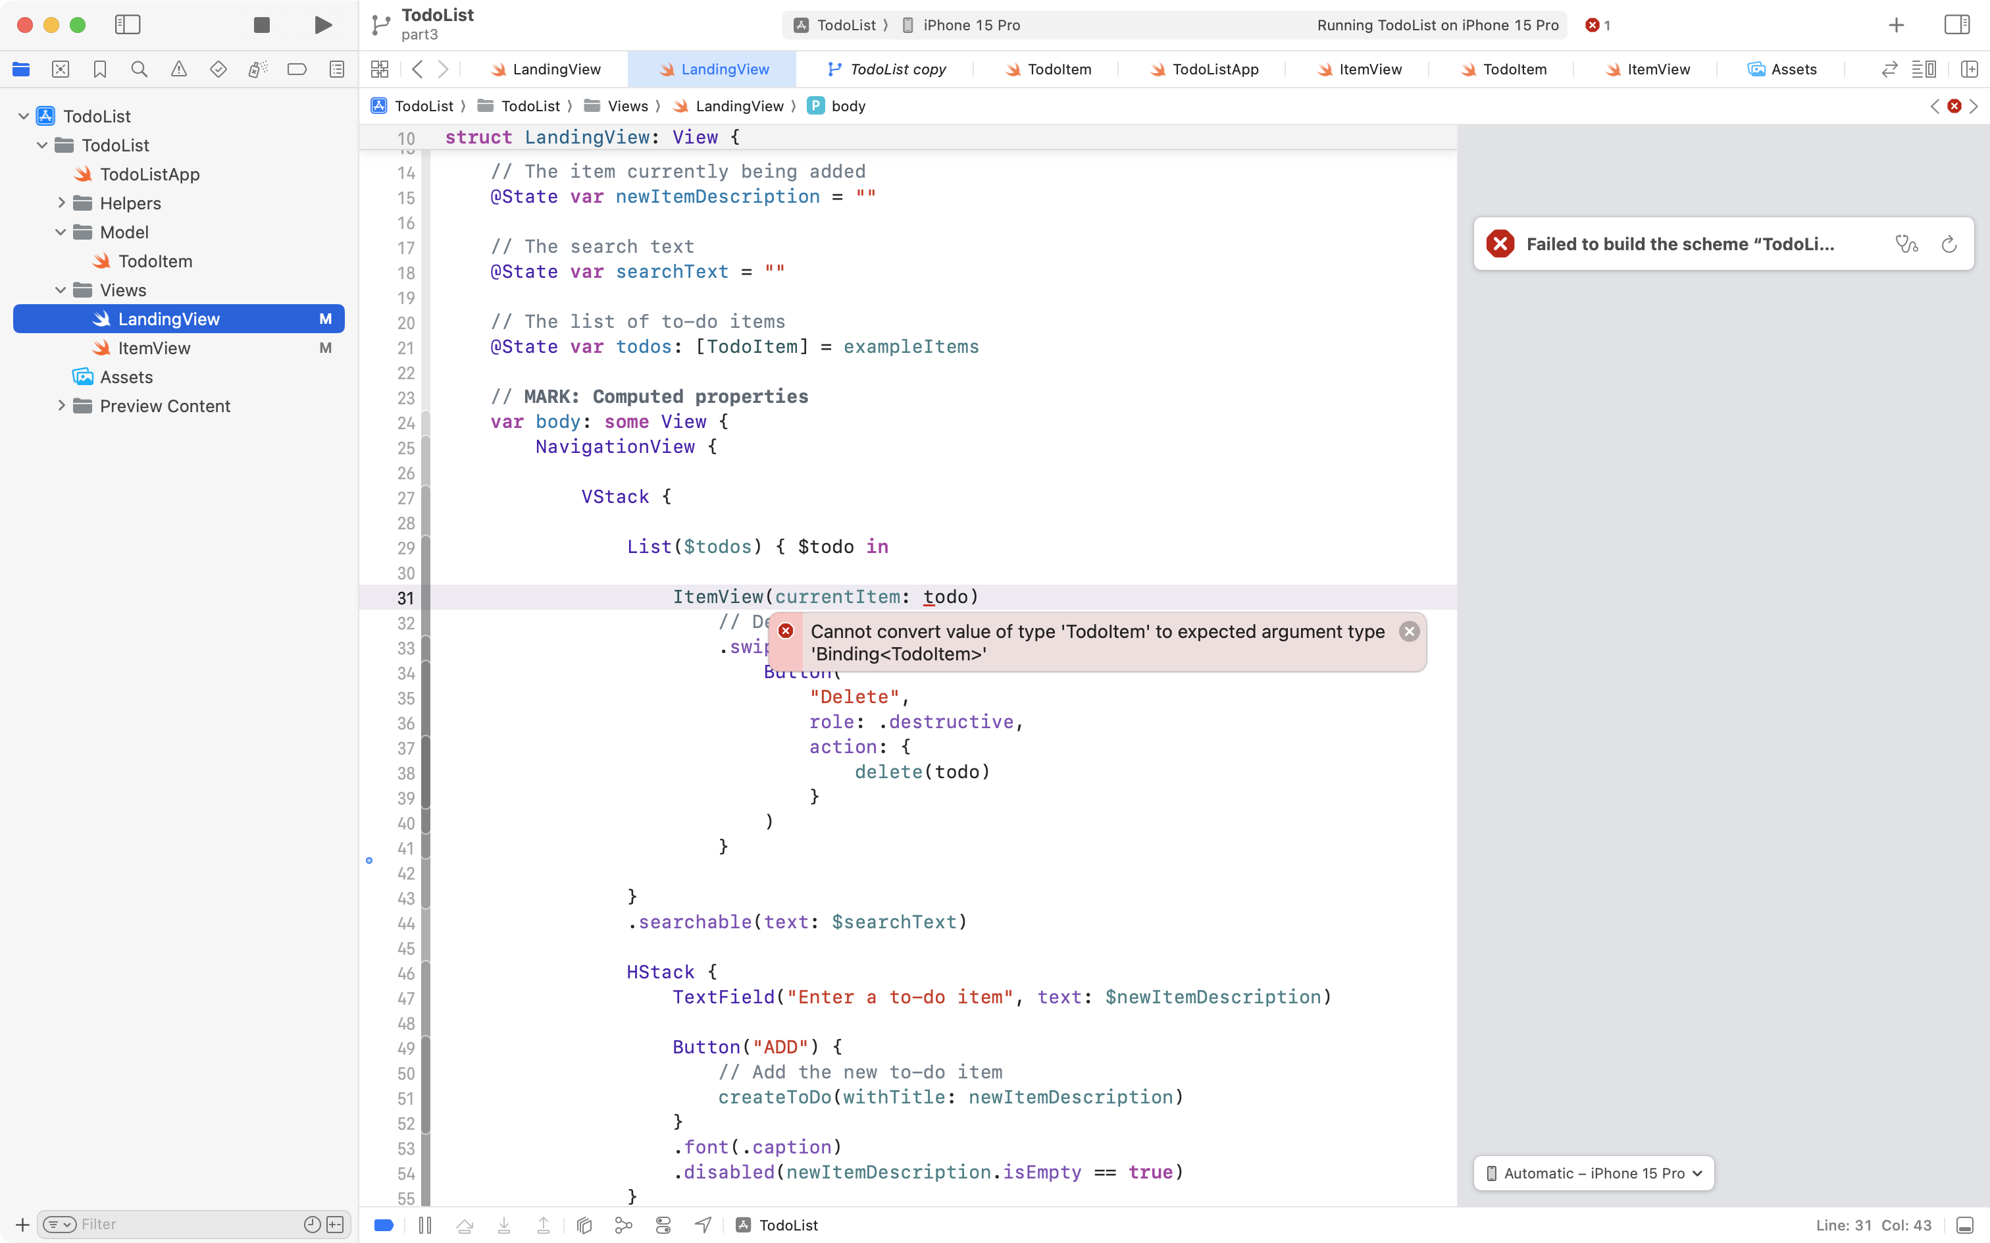Open the Issue navigator warning icon
This screenshot has height=1243, width=1990.
[178, 69]
